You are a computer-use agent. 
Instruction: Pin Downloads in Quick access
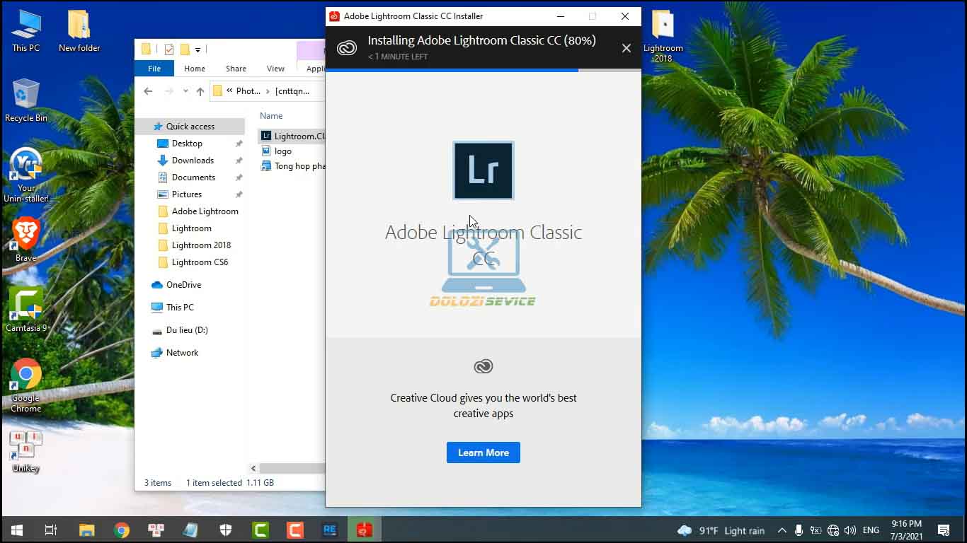tap(239, 160)
